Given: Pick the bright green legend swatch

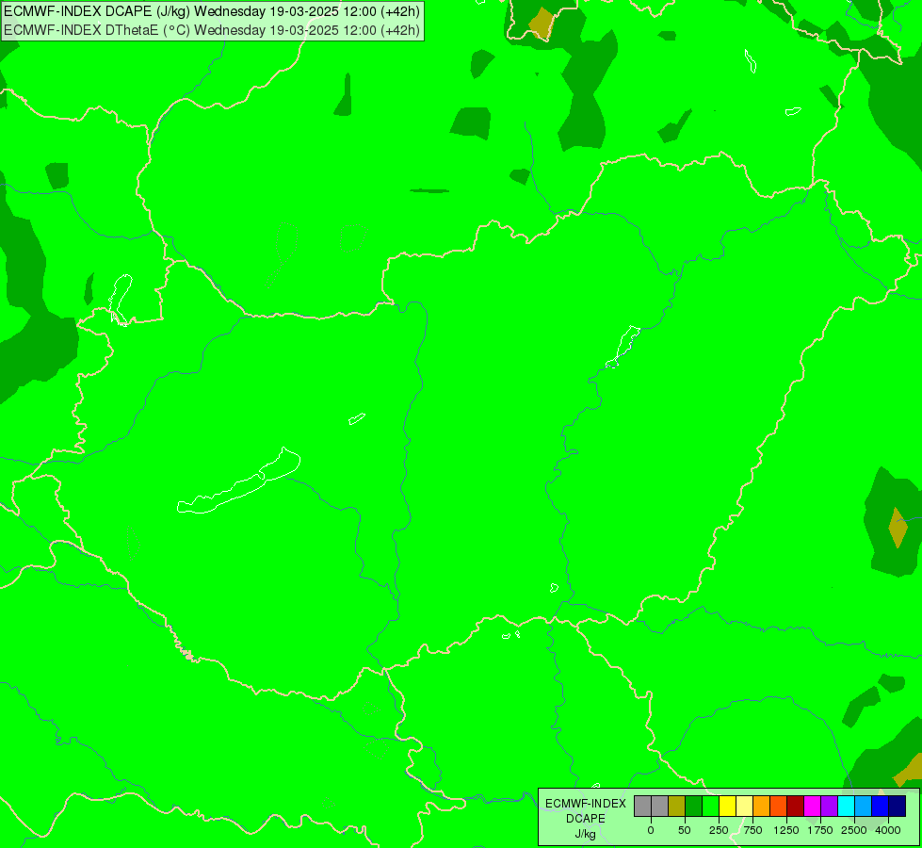Looking at the screenshot, I should point(711,807).
